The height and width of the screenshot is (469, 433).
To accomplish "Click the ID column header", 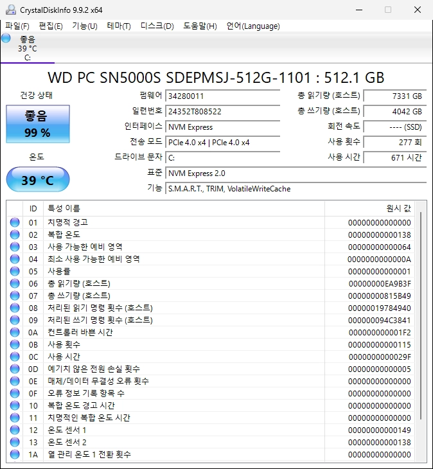I will point(33,208).
